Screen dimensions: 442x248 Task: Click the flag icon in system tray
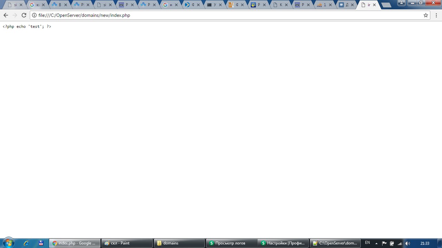pyautogui.click(x=384, y=243)
